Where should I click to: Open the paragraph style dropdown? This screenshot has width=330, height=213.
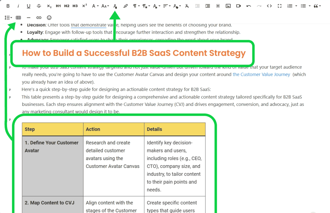146,6
